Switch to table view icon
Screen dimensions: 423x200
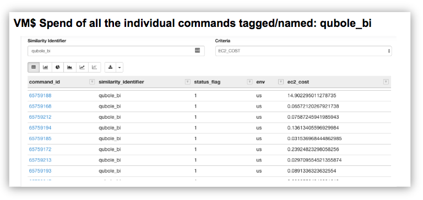tap(34, 67)
